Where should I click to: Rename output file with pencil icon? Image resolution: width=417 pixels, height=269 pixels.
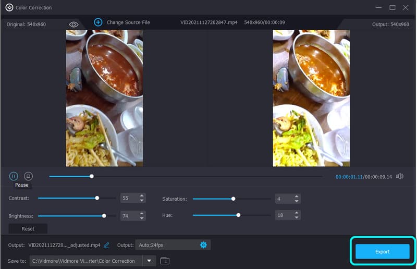107,245
